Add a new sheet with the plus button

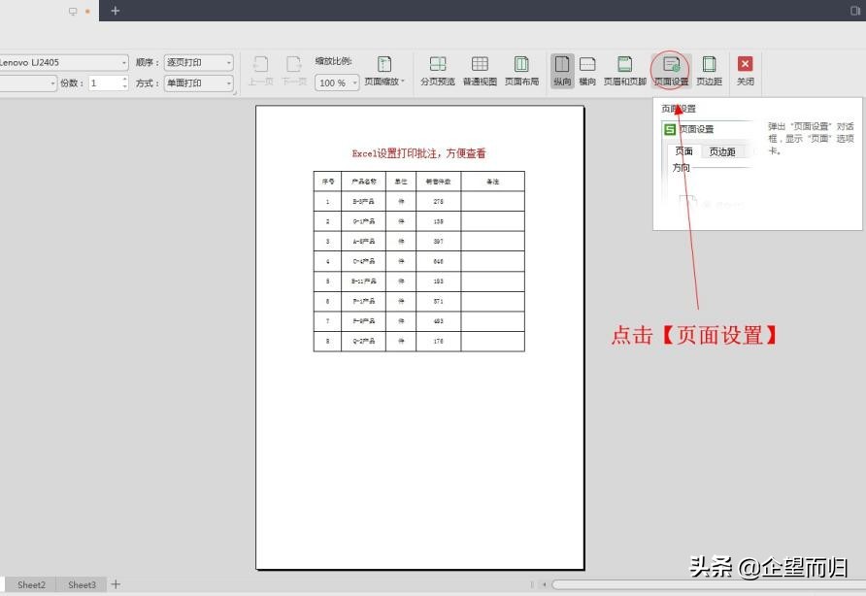115,584
